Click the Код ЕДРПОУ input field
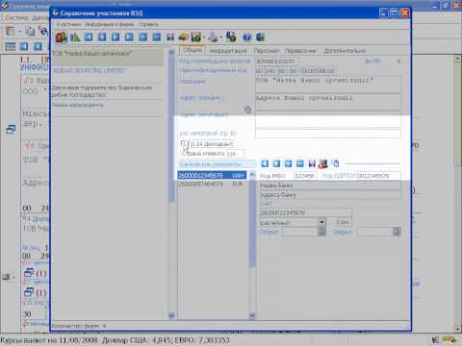The width and height of the screenshot is (462, 346). click(x=378, y=176)
